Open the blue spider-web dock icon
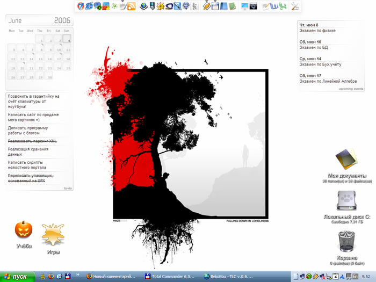 click(x=186, y=6)
